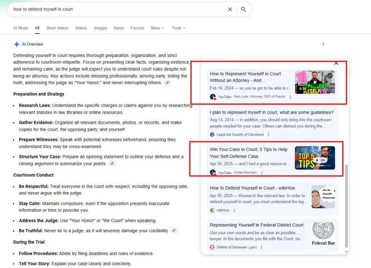Play the Top 5 Tips video thumbnail
The height and width of the screenshot is (268, 371).
(x=314, y=158)
